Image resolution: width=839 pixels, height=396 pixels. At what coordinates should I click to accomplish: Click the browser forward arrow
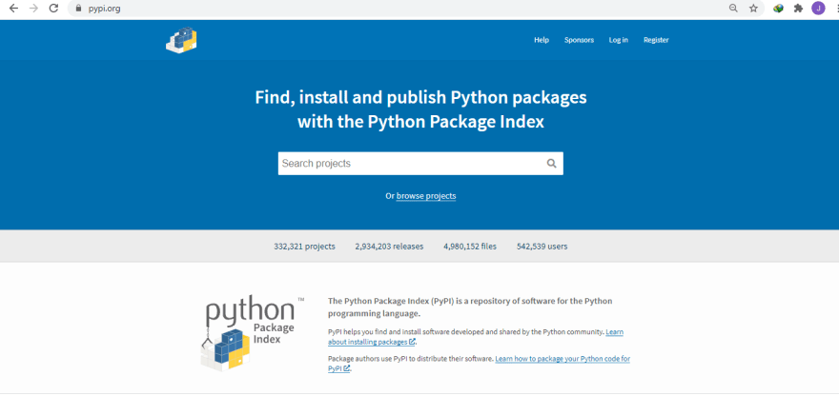33,8
